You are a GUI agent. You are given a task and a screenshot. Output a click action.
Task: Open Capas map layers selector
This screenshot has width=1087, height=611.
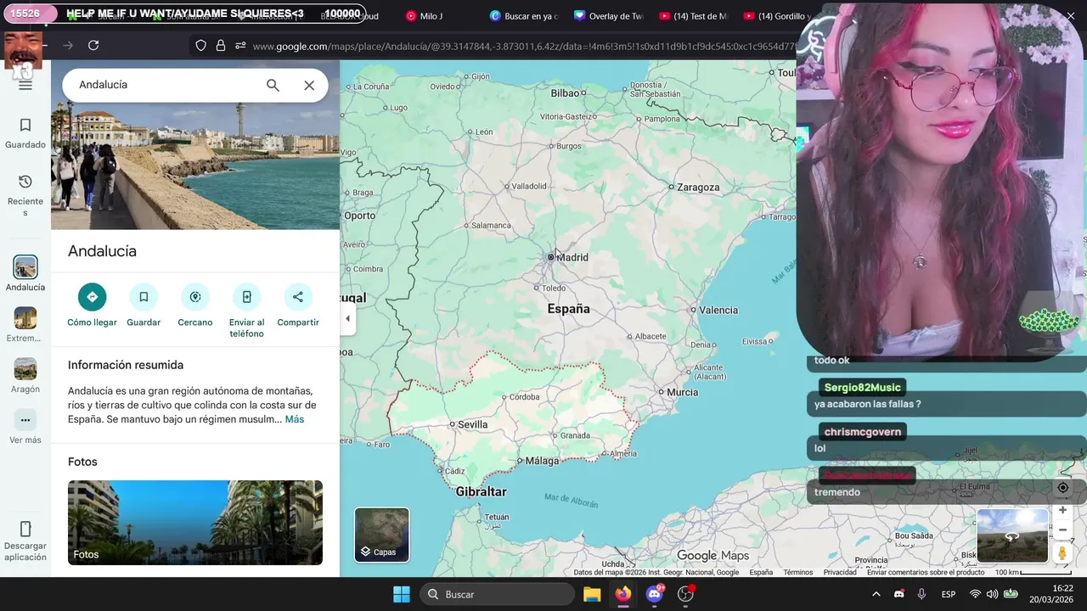pos(382,535)
